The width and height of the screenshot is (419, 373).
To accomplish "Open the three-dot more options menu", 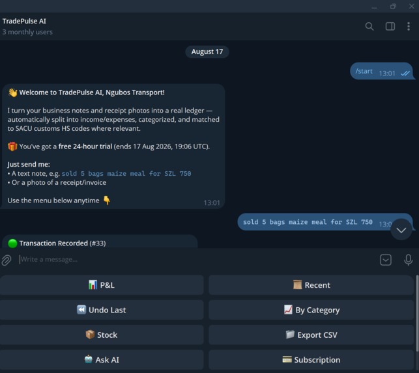I will [x=409, y=27].
